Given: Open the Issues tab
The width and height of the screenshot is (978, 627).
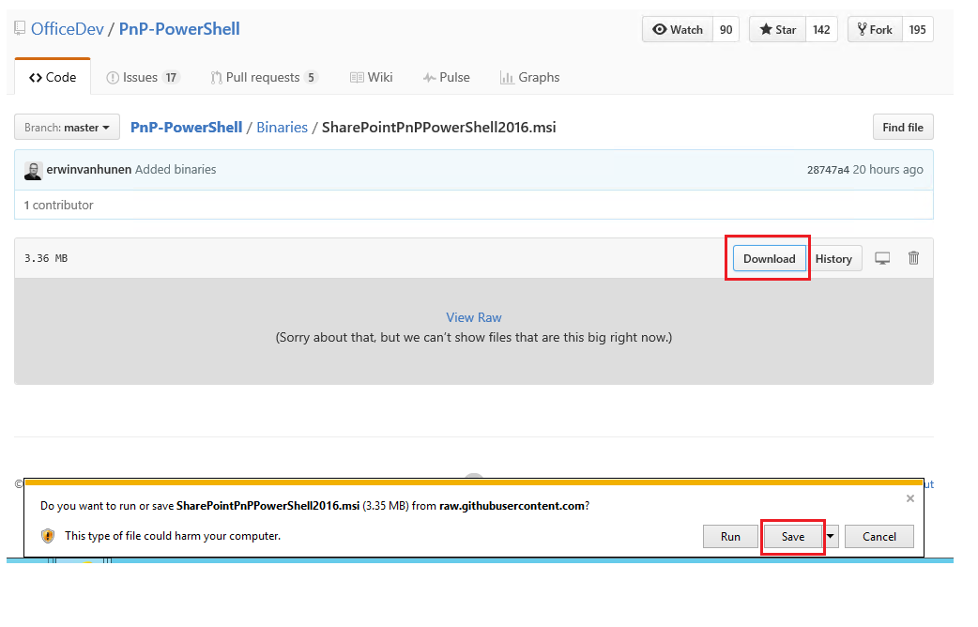Looking at the screenshot, I should [x=143, y=77].
